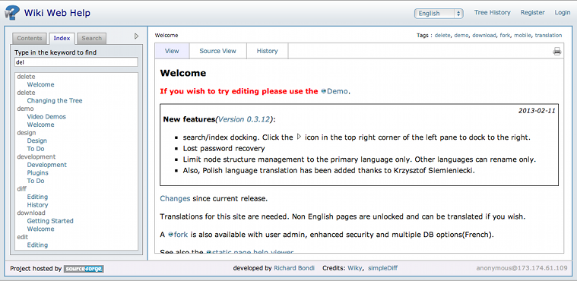Open 'History' entry under diff keyword
This screenshot has height=281, width=577.
click(37, 205)
